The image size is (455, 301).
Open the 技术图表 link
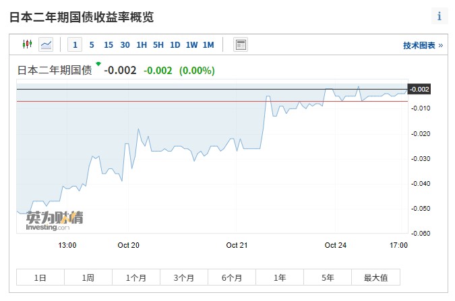[x=423, y=45]
